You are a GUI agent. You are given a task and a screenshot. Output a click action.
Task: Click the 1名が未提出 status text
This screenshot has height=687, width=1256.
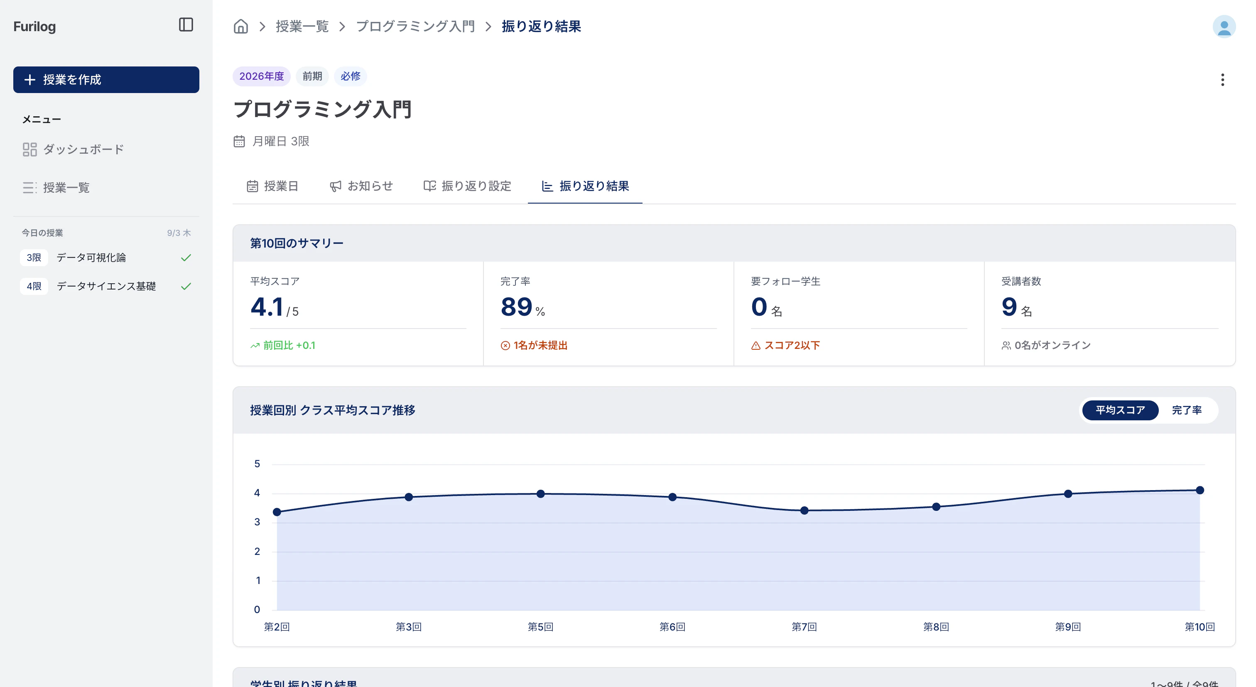click(540, 346)
